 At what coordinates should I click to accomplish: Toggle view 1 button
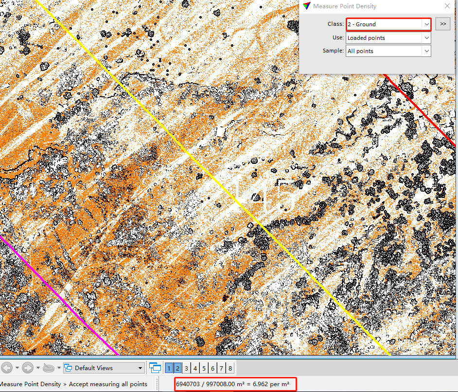(x=169, y=368)
